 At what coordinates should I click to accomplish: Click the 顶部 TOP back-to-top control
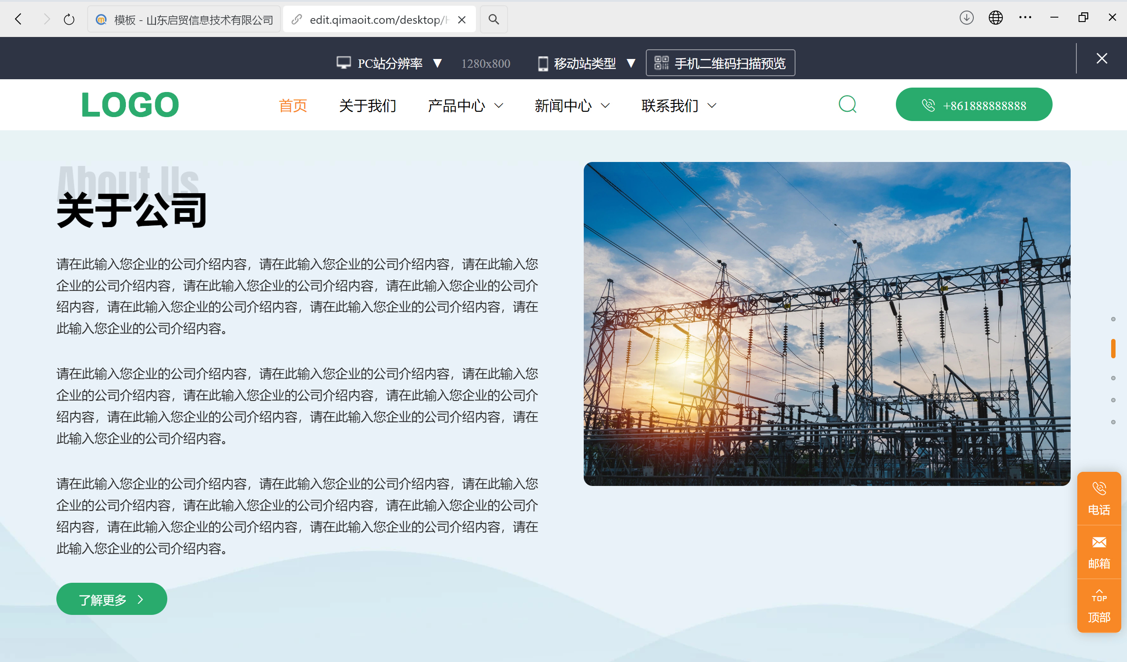pyautogui.click(x=1098, y=605)
